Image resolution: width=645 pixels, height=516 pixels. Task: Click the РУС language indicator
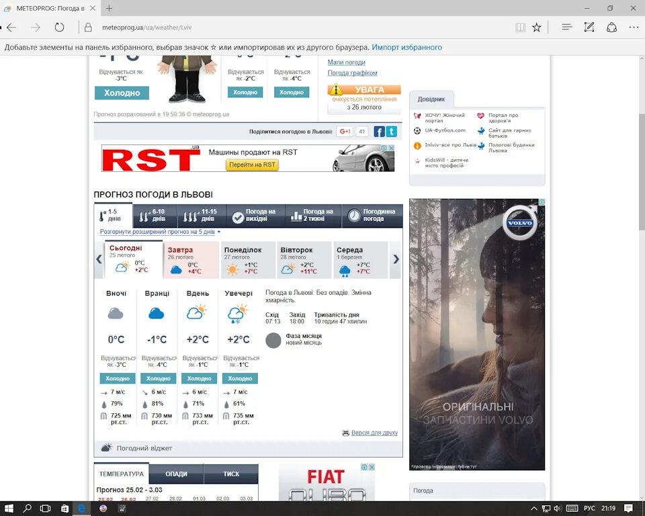(589, 509)
